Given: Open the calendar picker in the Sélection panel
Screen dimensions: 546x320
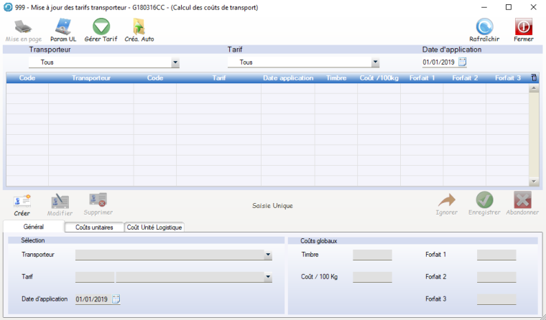Looking at the screenshot, I should pos(116,299).
